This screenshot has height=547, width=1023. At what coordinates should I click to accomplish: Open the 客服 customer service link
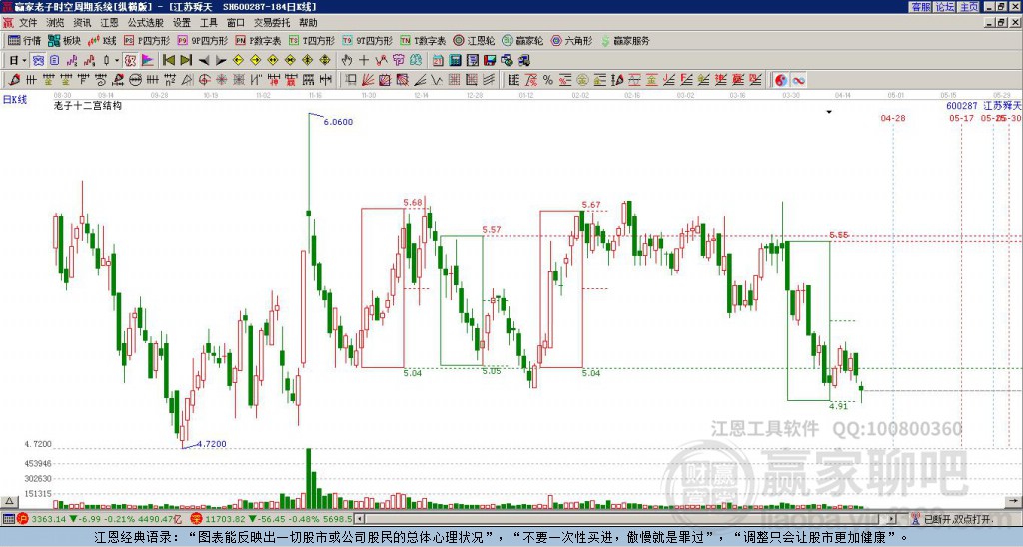pyautogui.click(x=920, y=7)
